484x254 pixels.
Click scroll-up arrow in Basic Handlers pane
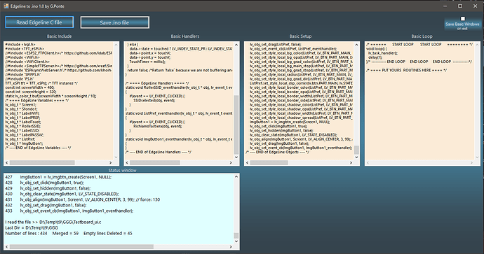click(x=236, y=45)
